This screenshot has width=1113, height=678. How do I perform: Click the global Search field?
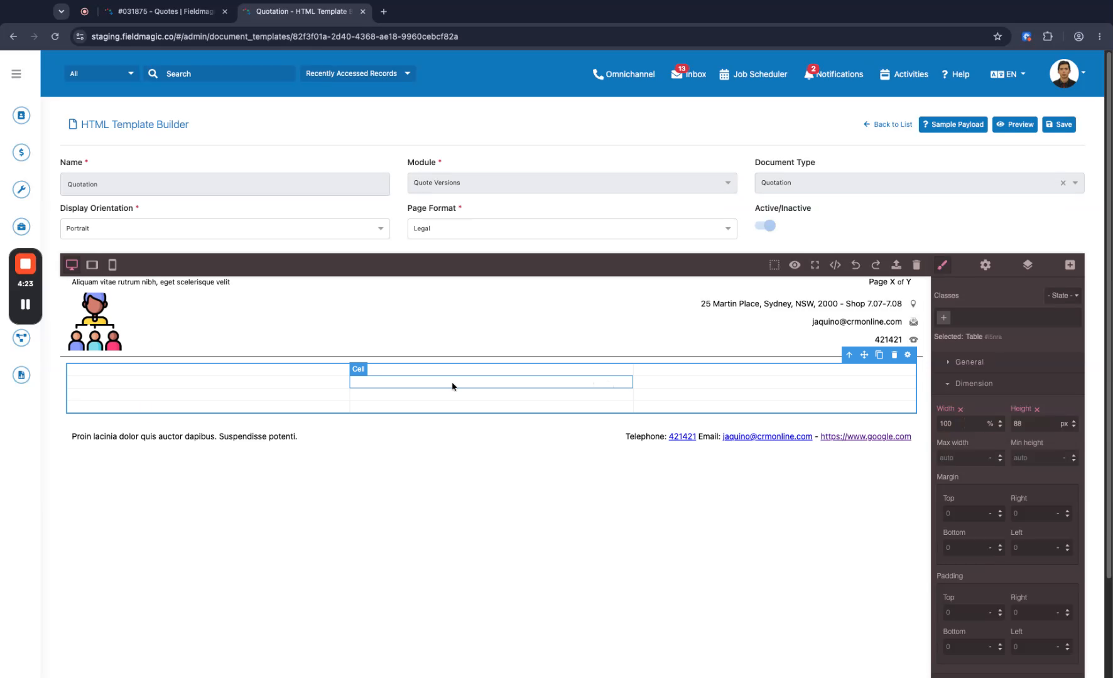219,73
